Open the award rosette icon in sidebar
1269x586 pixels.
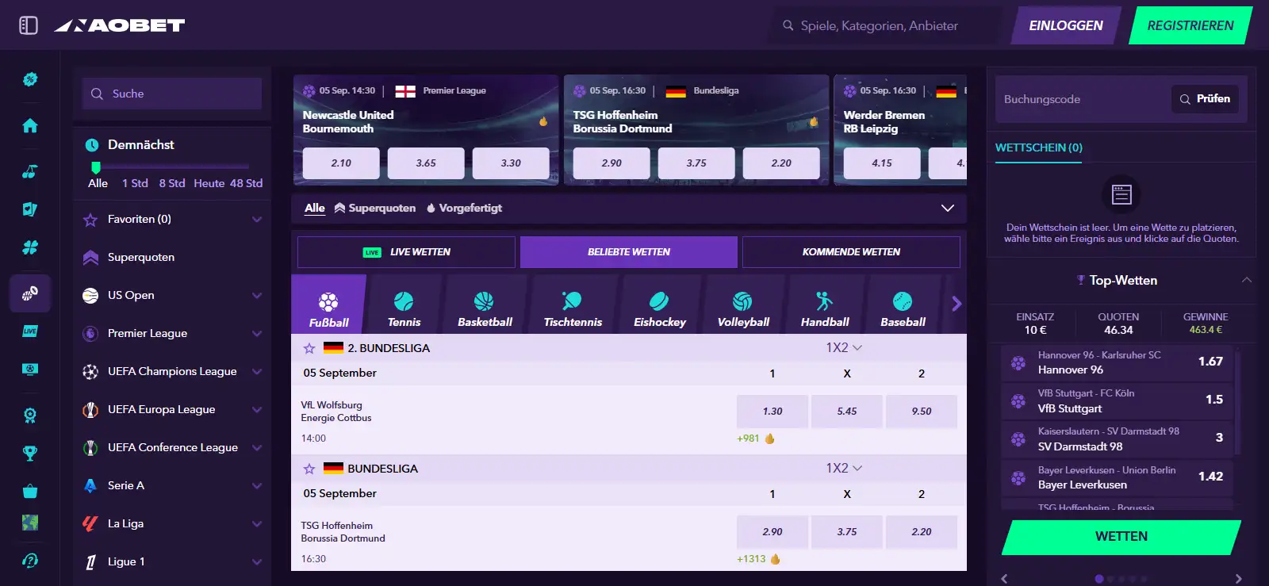point(30,415)
